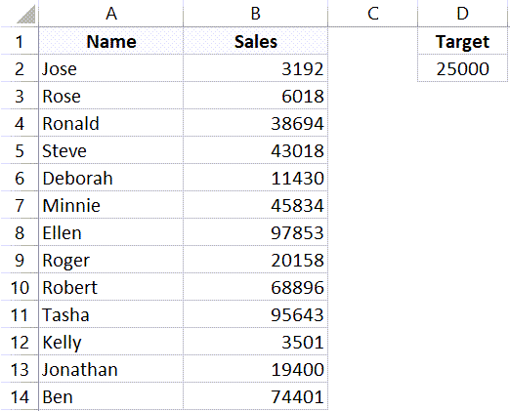Click the cell with name Deborah
This screenshot has height=411, width=510.
(x=111, y=178)
